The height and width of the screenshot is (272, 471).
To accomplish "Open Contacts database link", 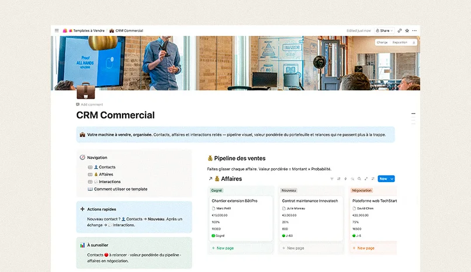I will pyautogui.click(x=105, y=167).
